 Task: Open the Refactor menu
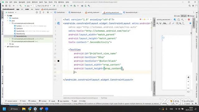coord(35,2)
